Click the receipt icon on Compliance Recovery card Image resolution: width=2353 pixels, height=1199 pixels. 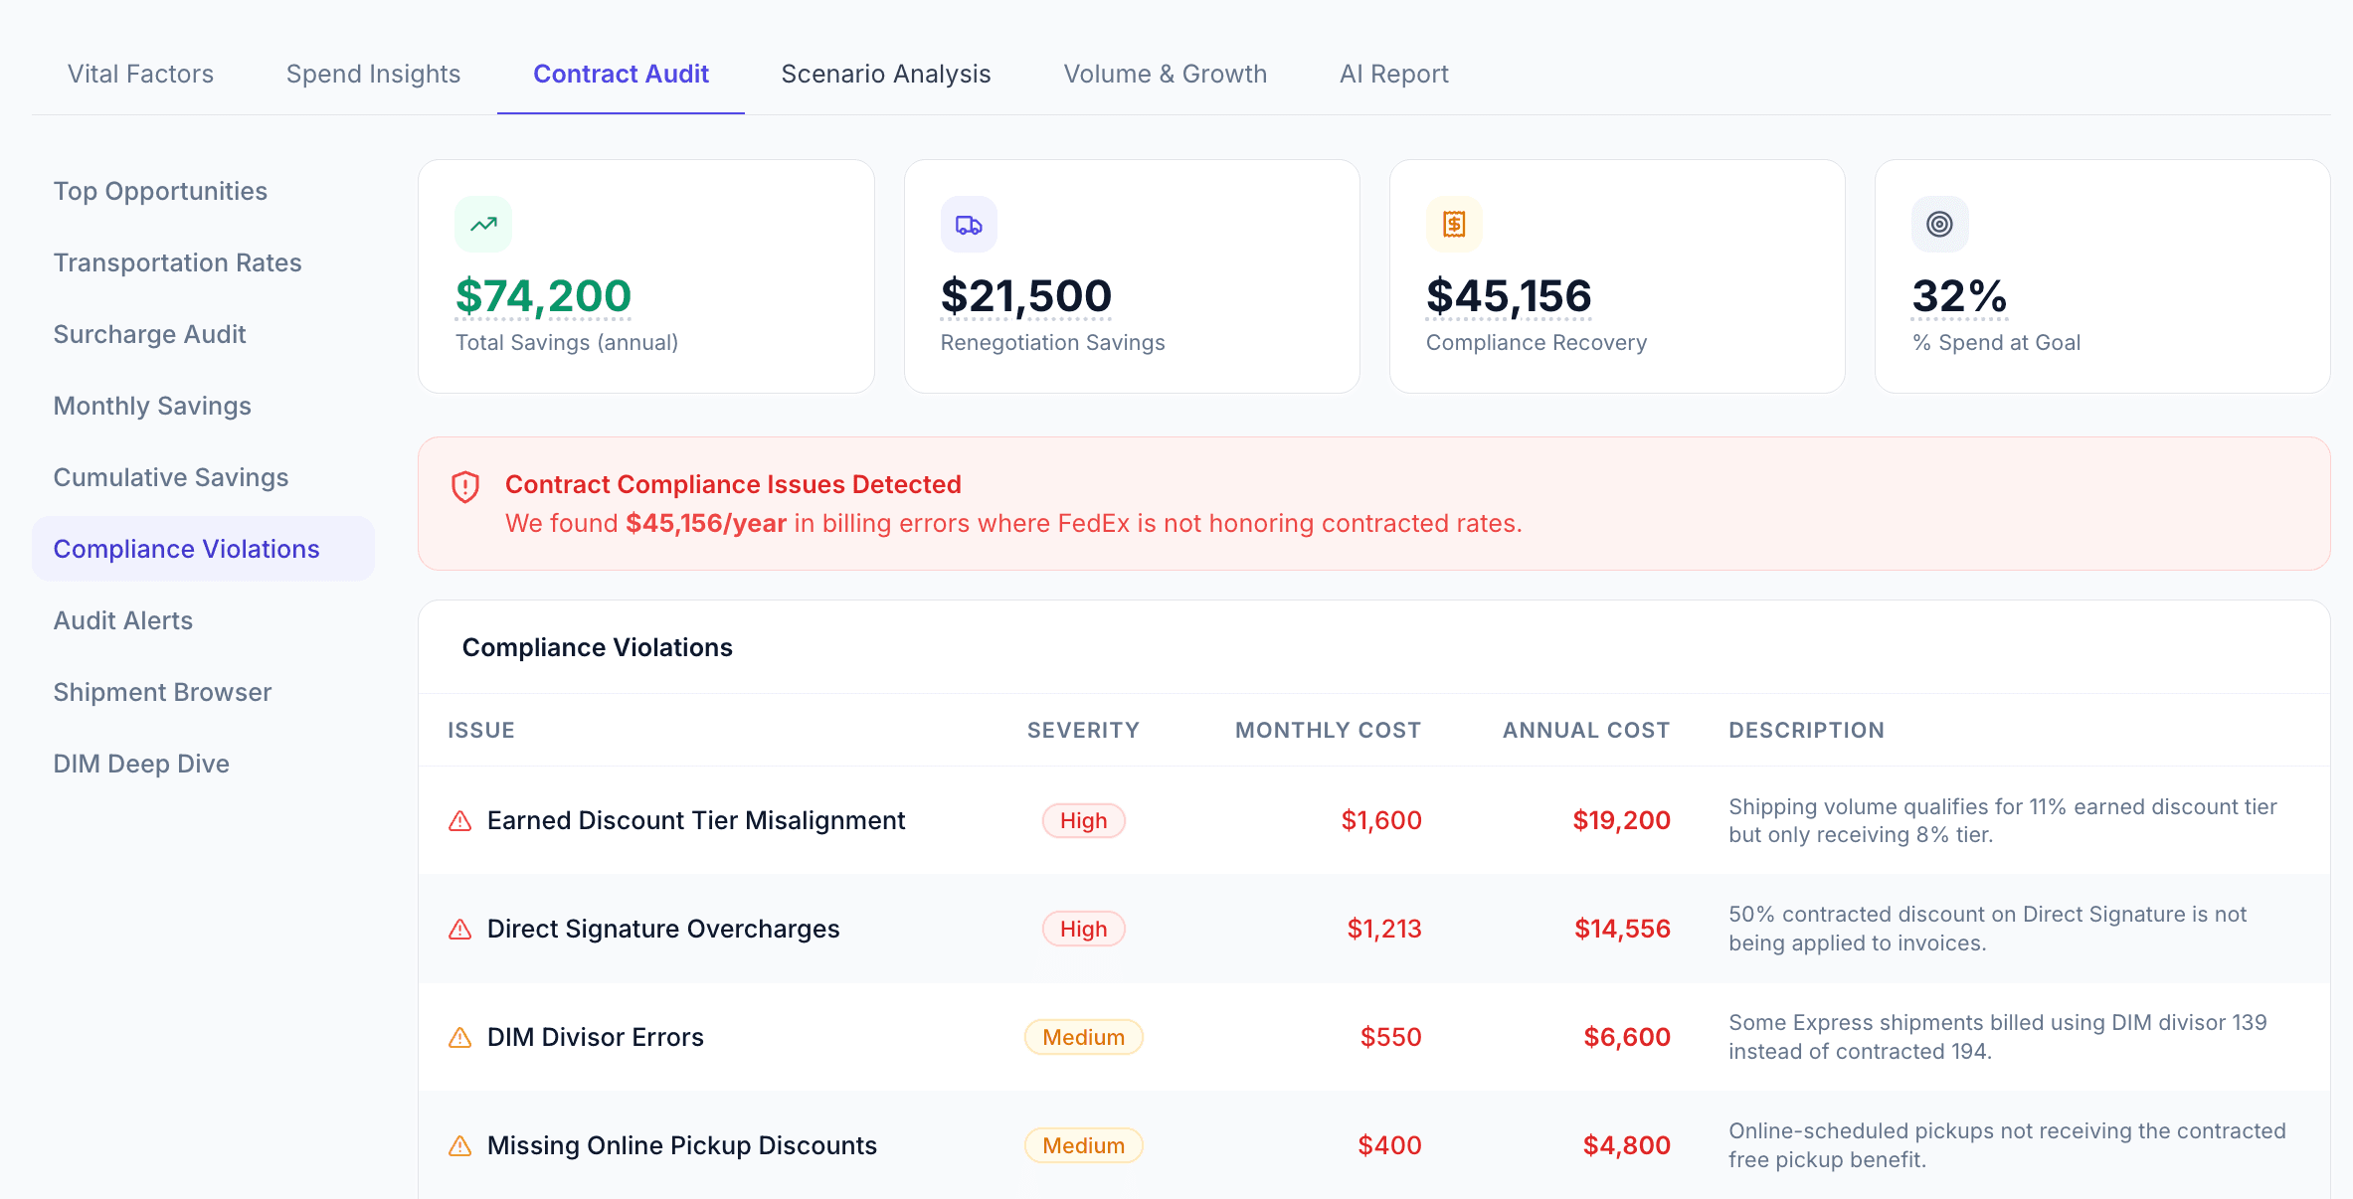pyautogui.click(x=1454, y=224)
